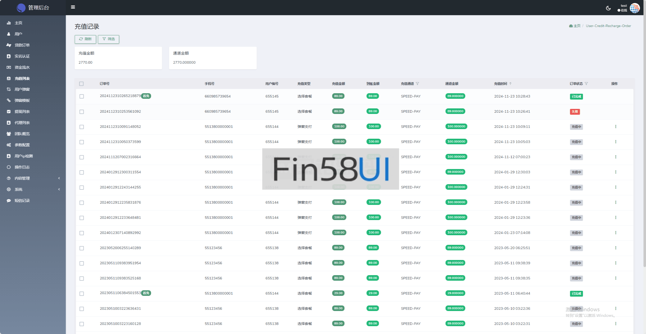This screenshot has width=646, height=334.
Task: Sort by 充值时间 arrow icon
Action: point(511,84)
